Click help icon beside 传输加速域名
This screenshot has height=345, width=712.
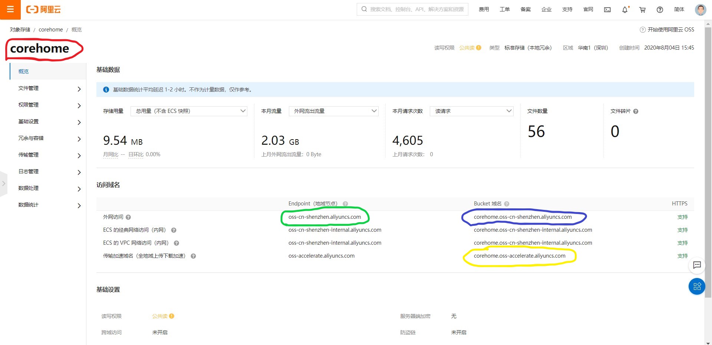(193, 256)
